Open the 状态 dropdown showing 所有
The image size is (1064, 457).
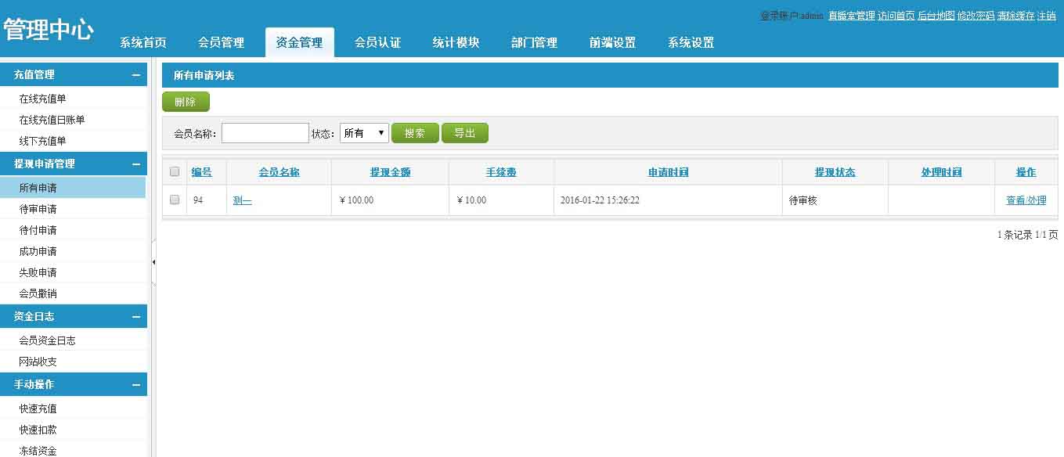pyautogui.click(x=364, y=133)
